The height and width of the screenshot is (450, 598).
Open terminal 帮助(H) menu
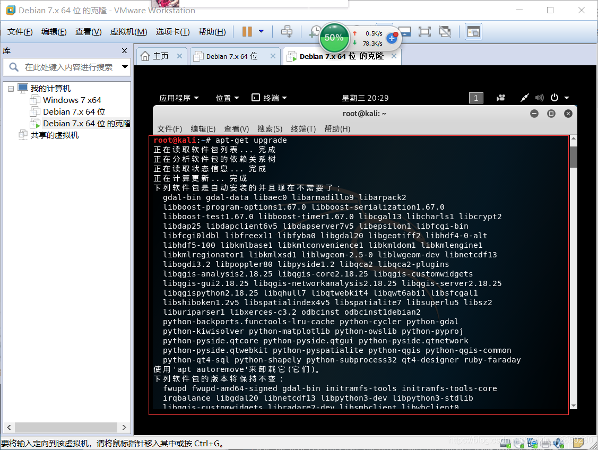click(337, 129)
